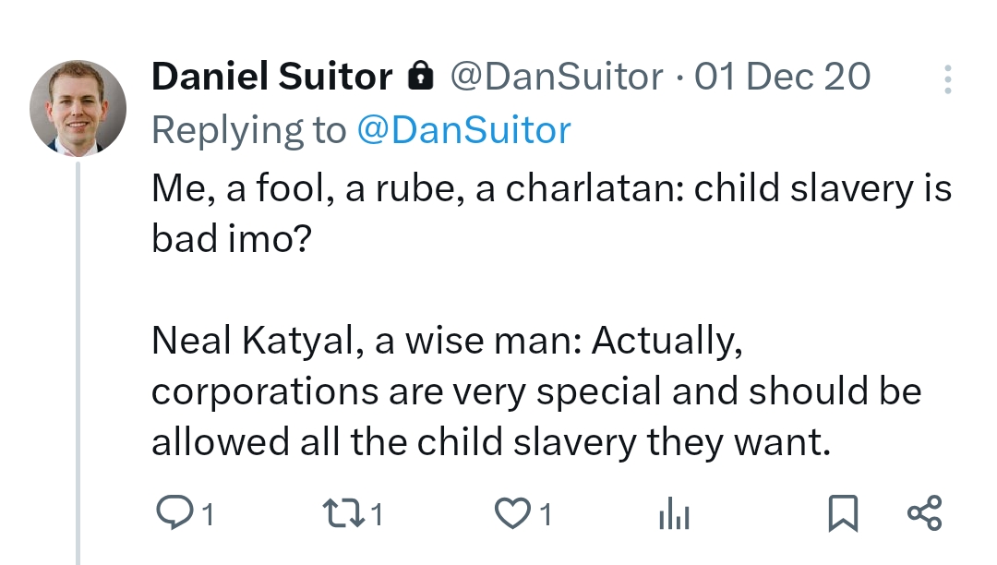Open Daniel Suitor's profile photo
997x565 pixels.
[x=78, y=107]
